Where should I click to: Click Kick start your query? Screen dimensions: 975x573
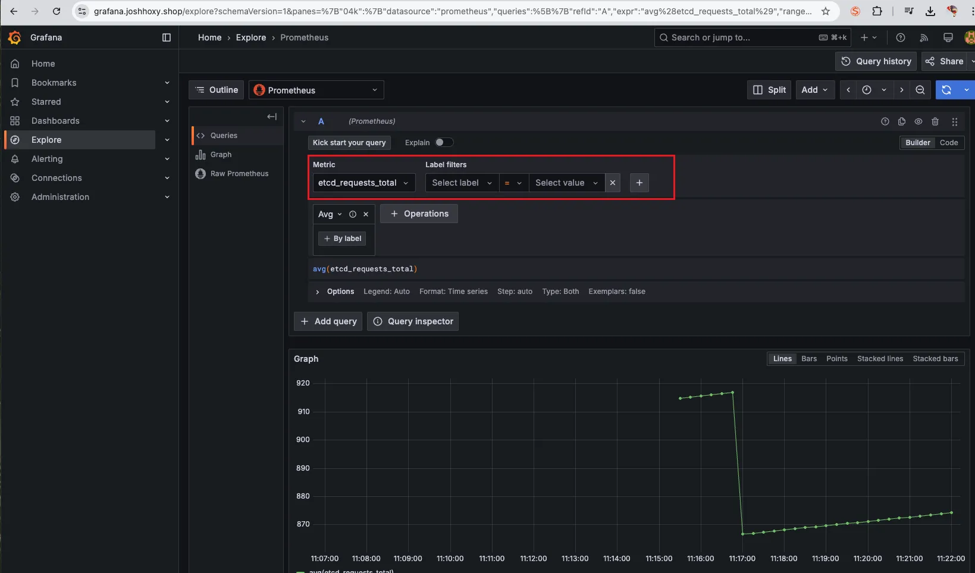coord(349,143)
